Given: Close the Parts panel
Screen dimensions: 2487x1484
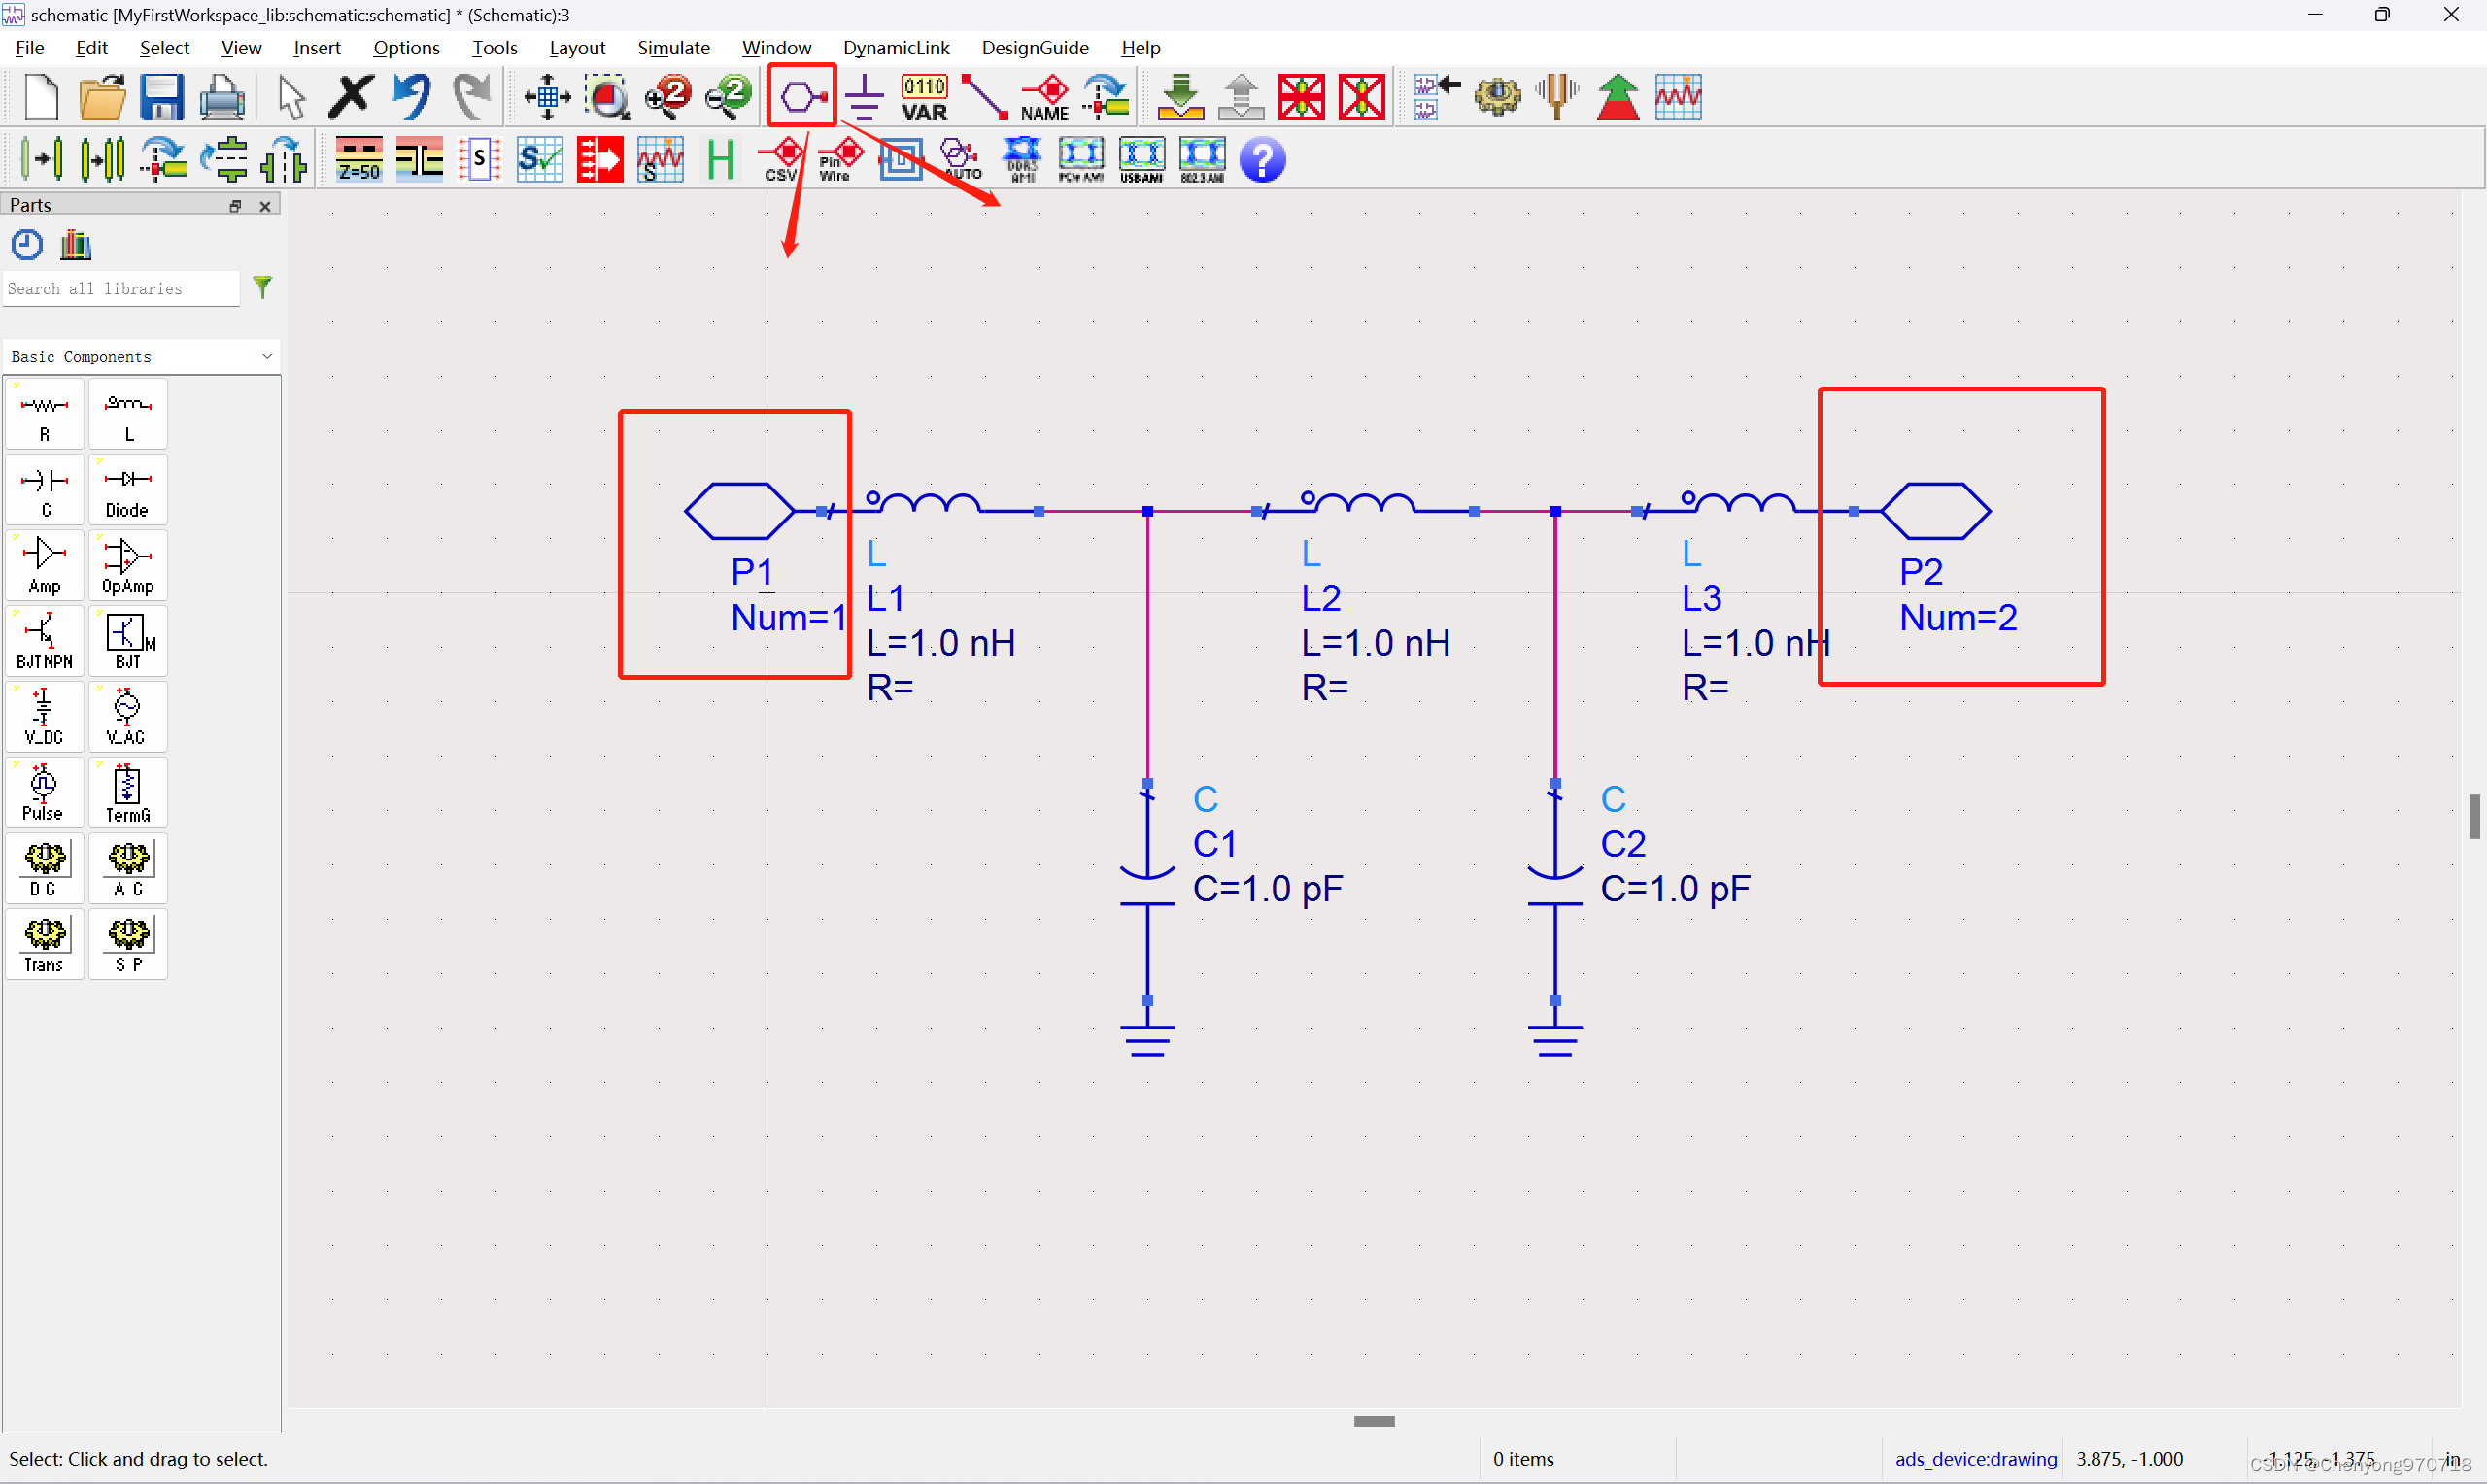Looking at the screenshot, I should 265,205.
